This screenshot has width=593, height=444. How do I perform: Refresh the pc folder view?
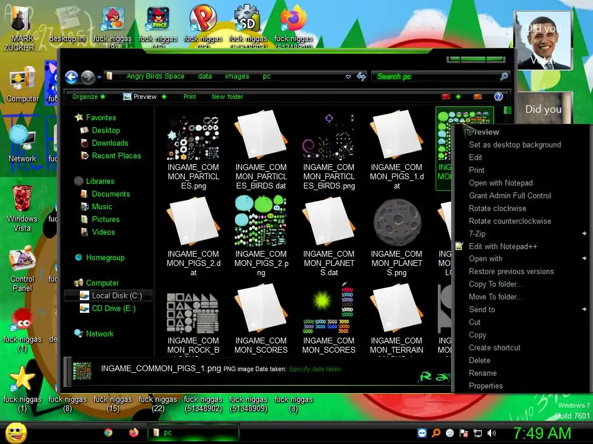[361, 77]
